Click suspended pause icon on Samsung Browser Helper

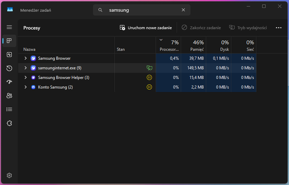[x=149, y=78]
